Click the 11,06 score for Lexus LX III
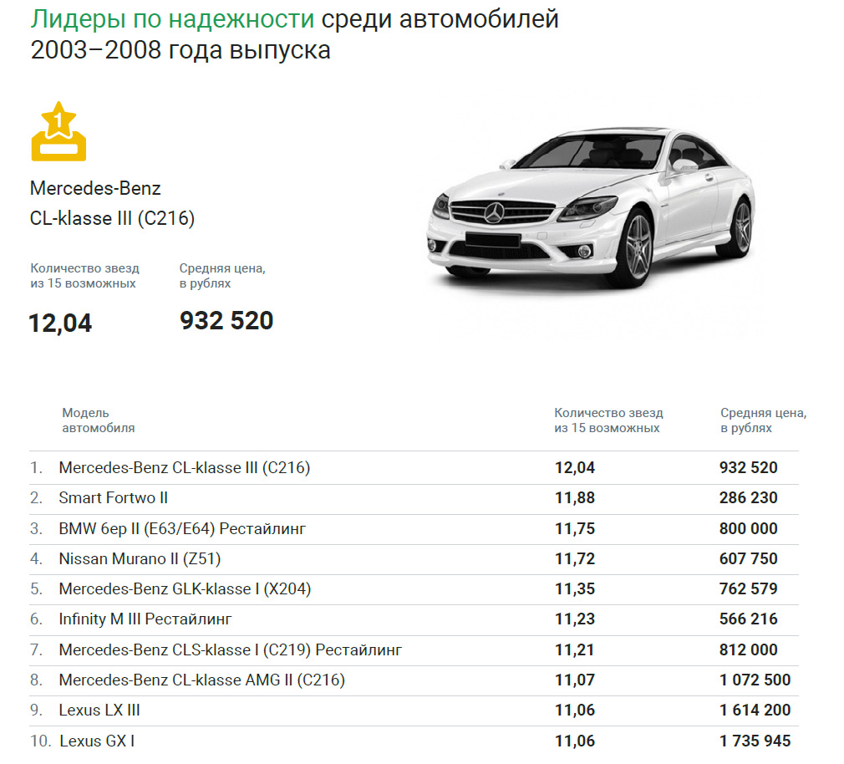This screenshot has width=844, height=764. click(x=575, y=711)
